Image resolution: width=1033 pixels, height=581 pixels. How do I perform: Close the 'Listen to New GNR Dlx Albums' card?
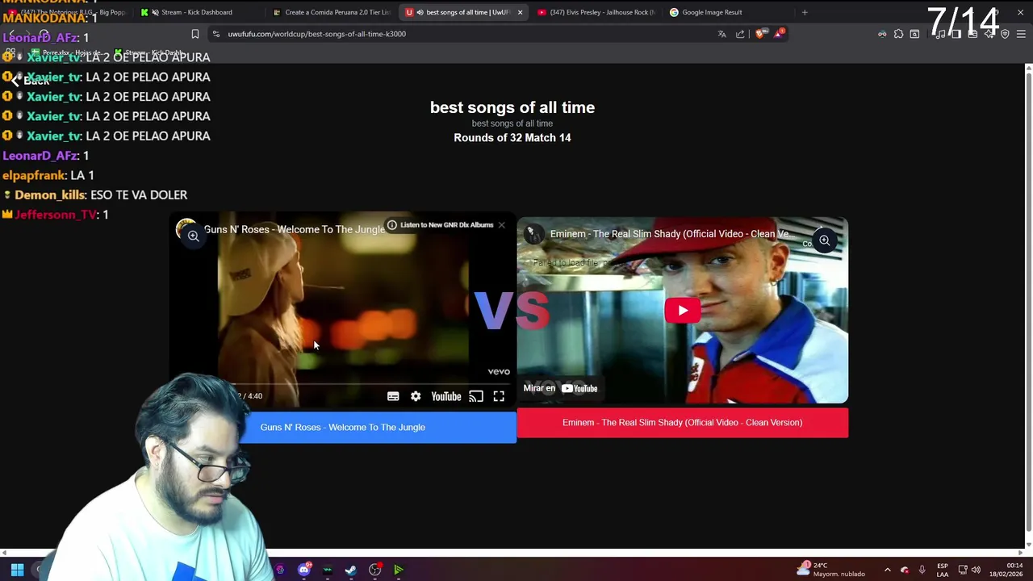(x=501, y=225)
